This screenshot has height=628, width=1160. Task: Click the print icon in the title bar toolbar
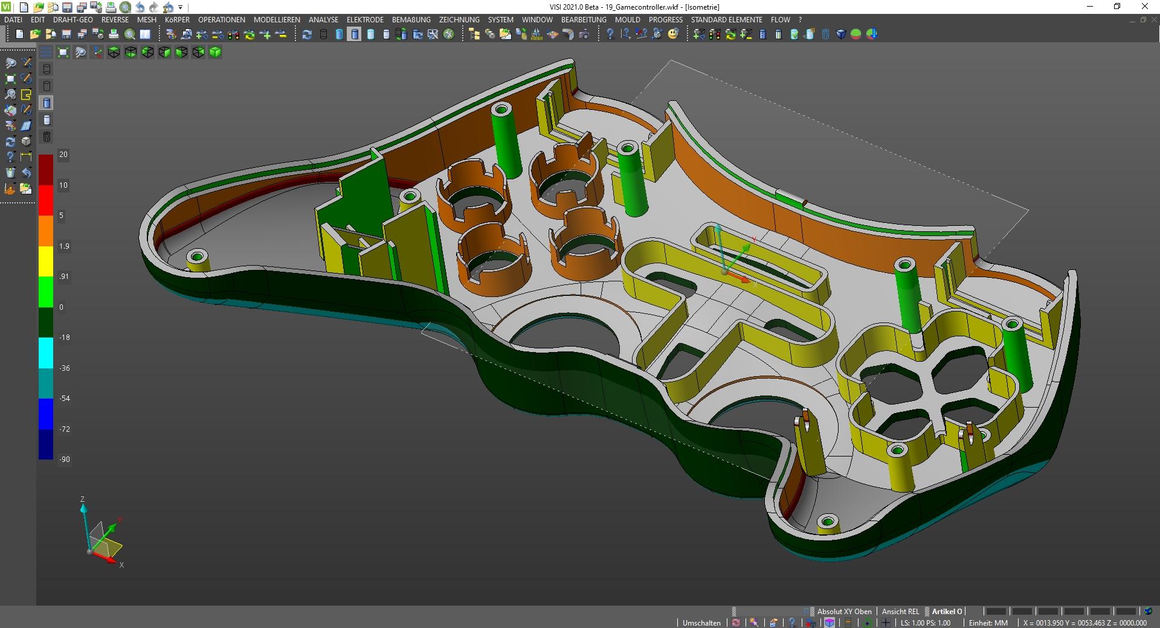tap(111, 7)
